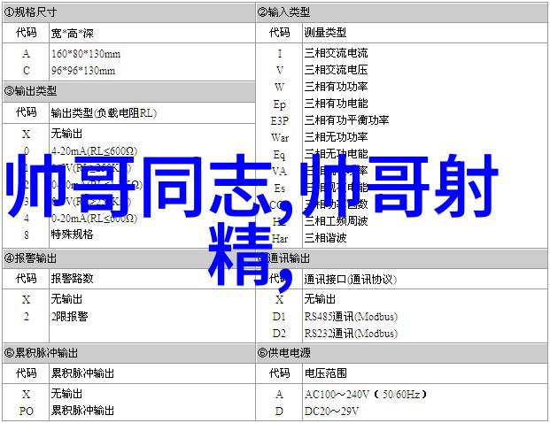The height and width of the screenshot is (423, 550).
Task: Click the '三相有功功率' measurement cell
Action: click(x=336, y=87)
